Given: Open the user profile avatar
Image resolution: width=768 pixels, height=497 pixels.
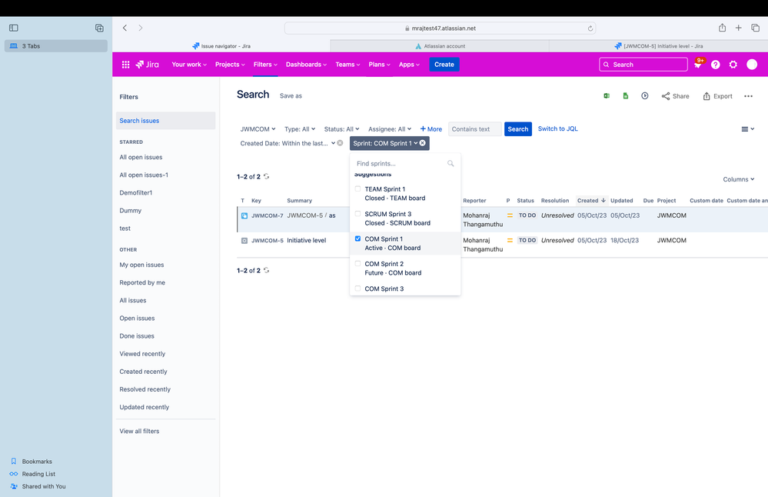Looking at the screenshot, I should [751, 64].
